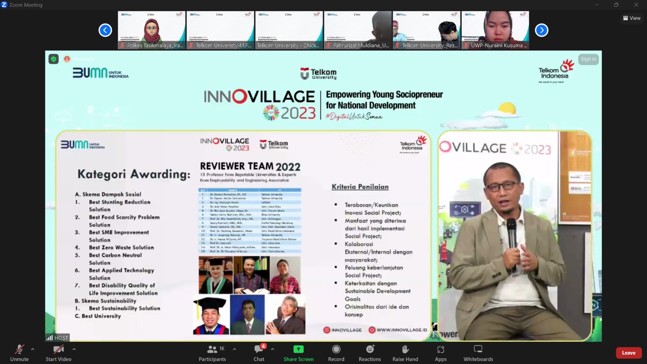Select the Telkom University - Chick participant thumbnail

(289, 30)
